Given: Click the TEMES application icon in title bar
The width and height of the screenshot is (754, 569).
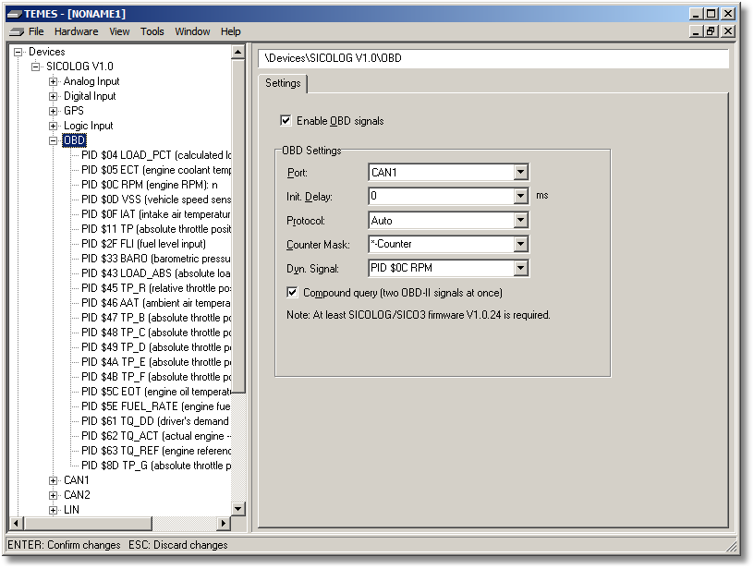Looking at the screenshot, I should click(x=14, y=14).
